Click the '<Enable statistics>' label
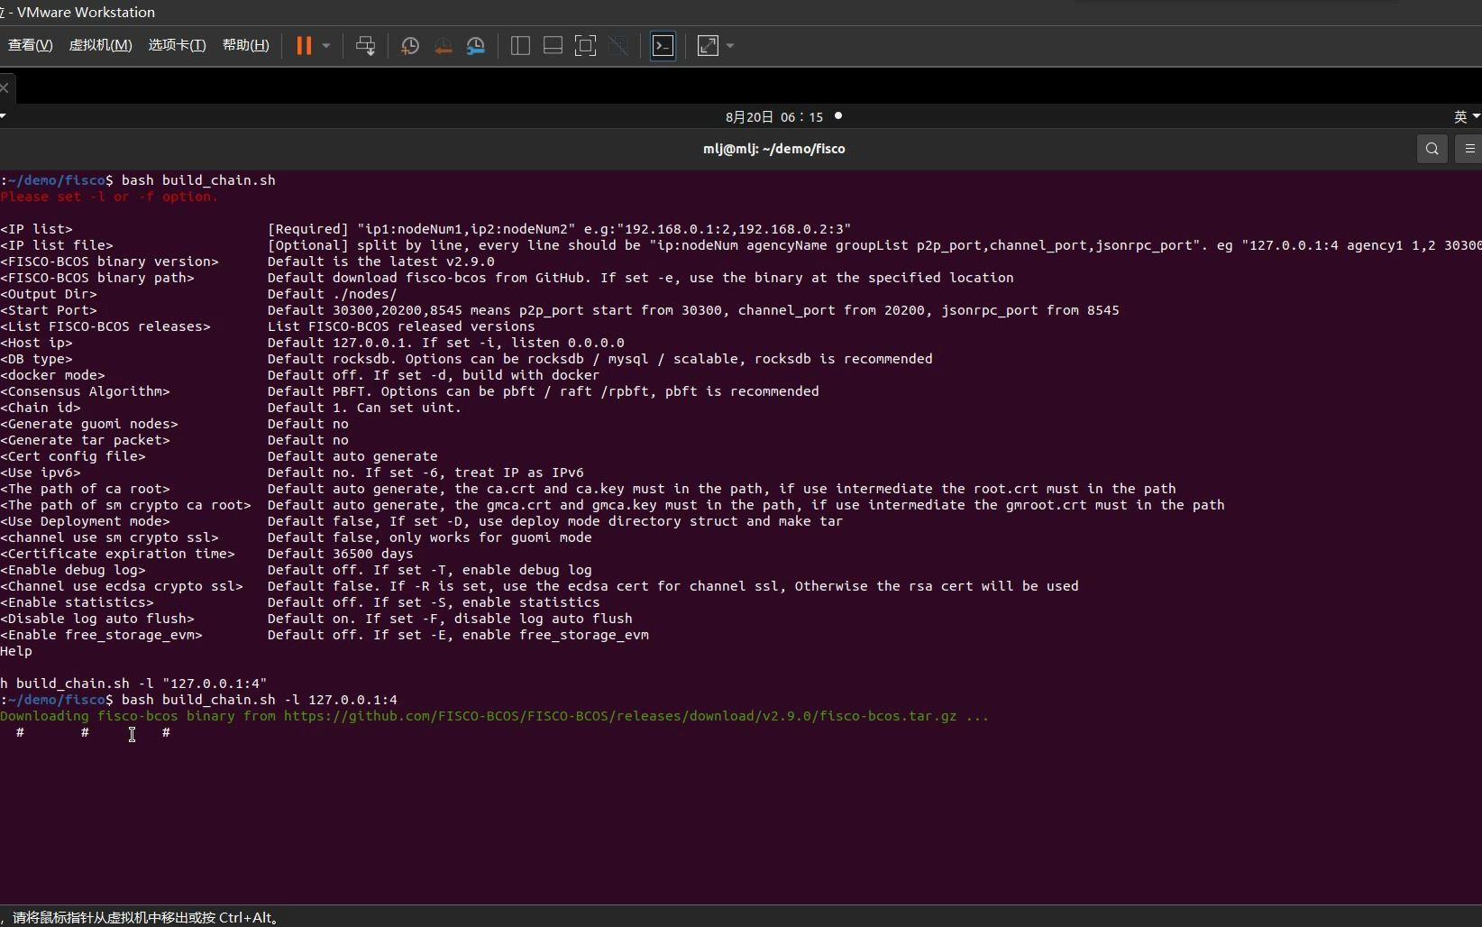The image size is (1482, 927). (x=77, y=602)
